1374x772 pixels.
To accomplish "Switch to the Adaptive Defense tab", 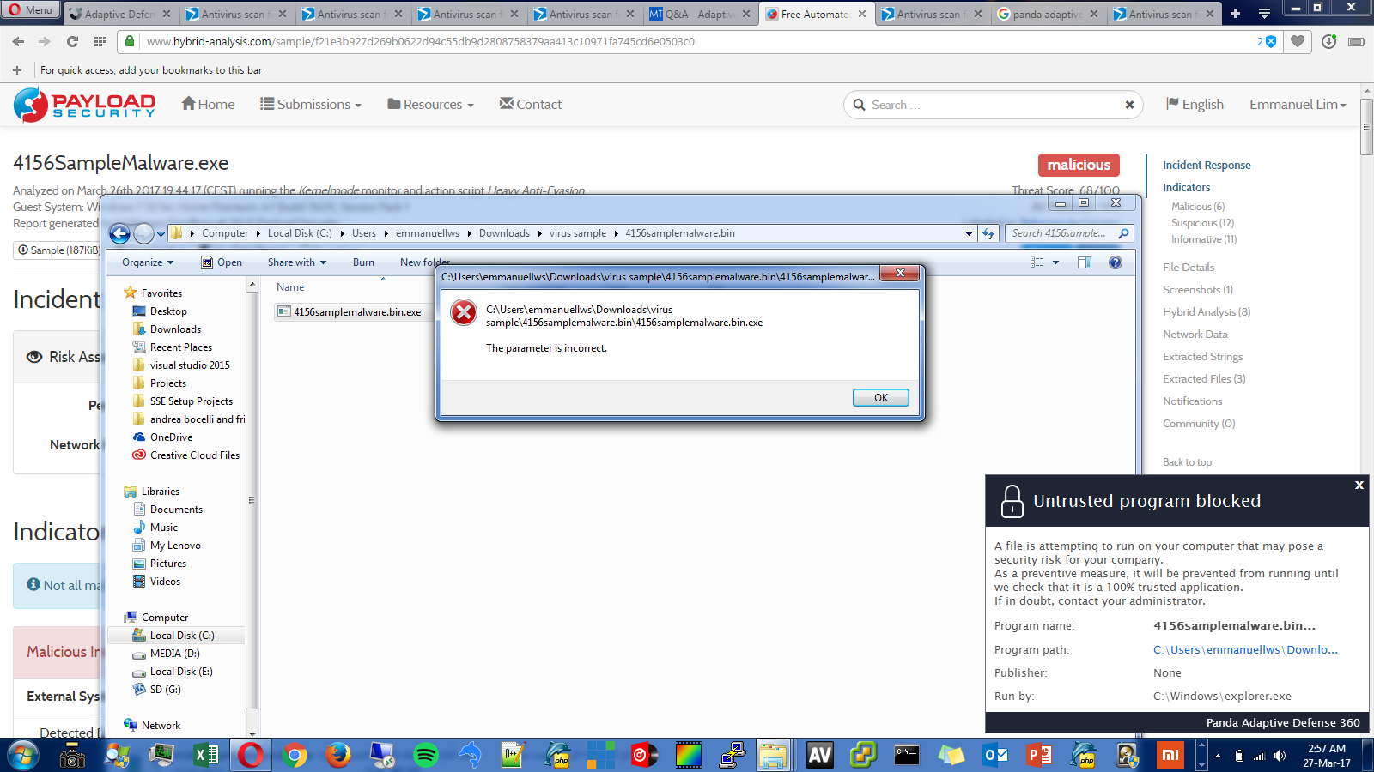I will tap(120, 14).
